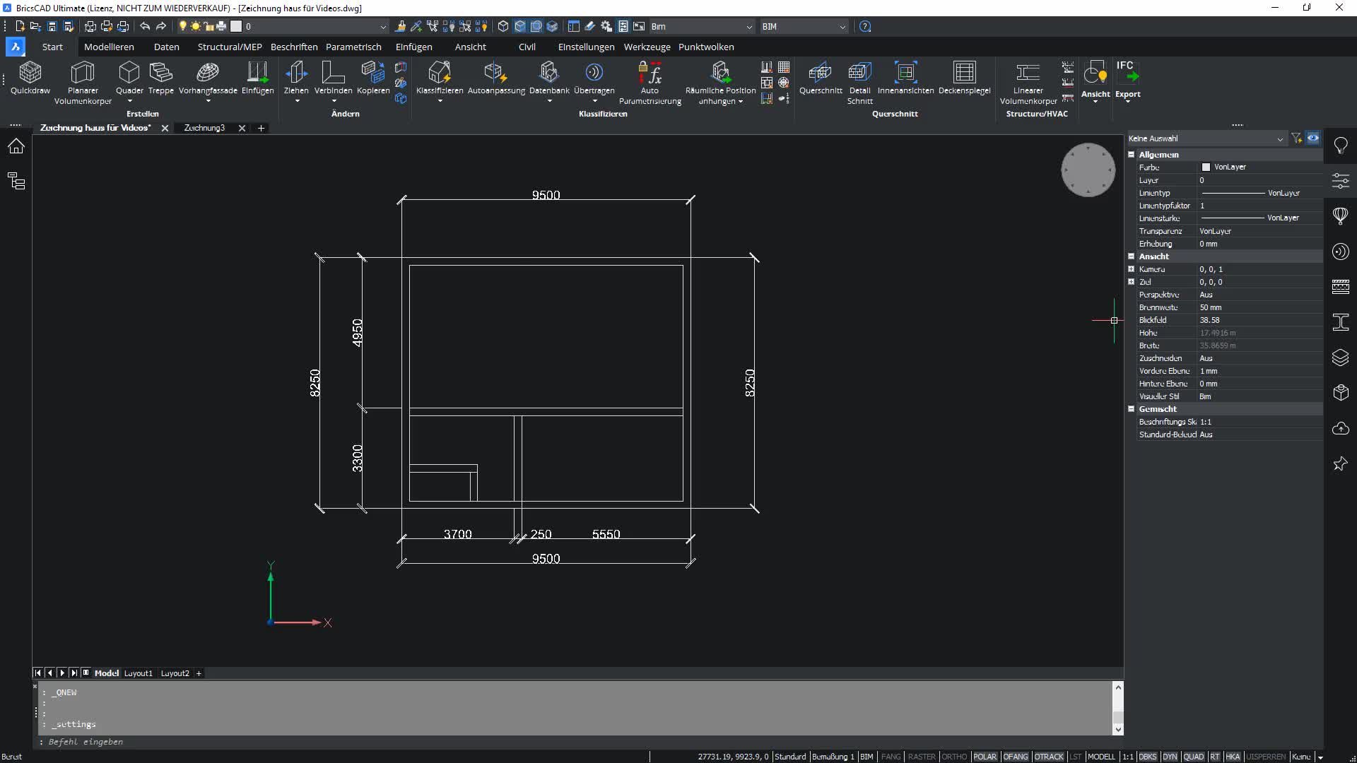
Task: Click the IFC Export icon
Action: [x=1128, y=72]
